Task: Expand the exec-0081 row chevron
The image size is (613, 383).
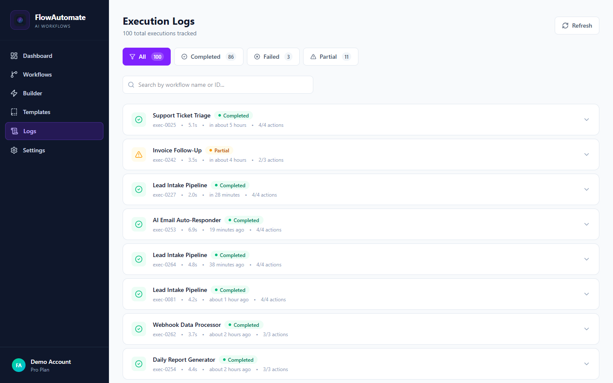Action: click(587, 294)
